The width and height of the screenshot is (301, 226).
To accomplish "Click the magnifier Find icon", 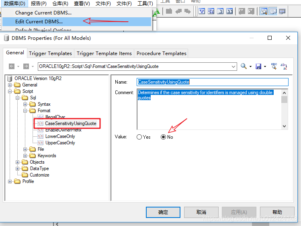I will tap(244, 66).
